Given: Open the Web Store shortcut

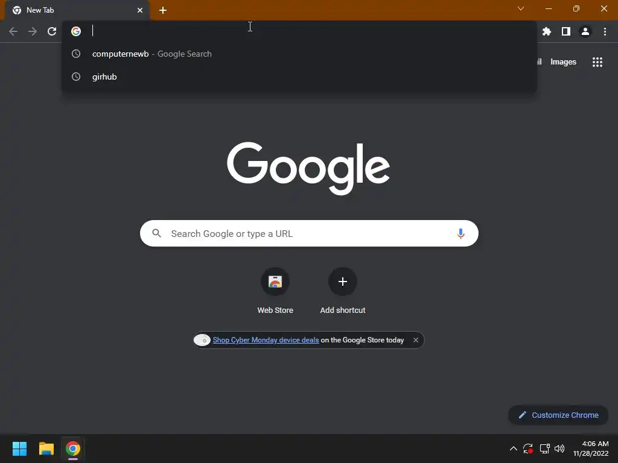Looking at the screenshot, I should pos(275,291).
